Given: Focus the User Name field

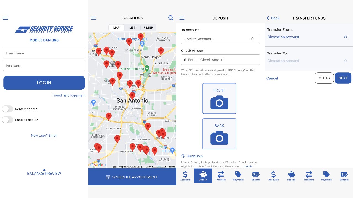Looking at the screenshot, I should coord(44,53).
